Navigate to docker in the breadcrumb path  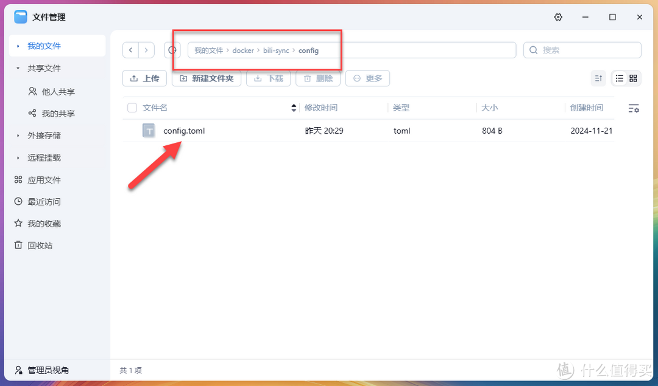coord(243,50)
